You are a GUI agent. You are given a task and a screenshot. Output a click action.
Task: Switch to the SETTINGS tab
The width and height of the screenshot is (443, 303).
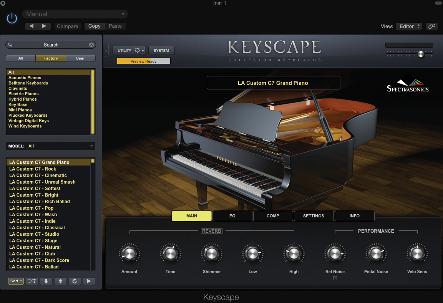[x=314, y=216]
